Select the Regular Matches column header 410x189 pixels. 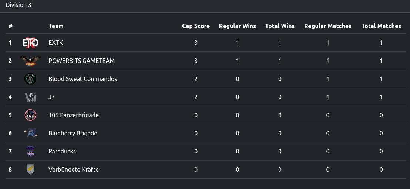coord(327,26)
